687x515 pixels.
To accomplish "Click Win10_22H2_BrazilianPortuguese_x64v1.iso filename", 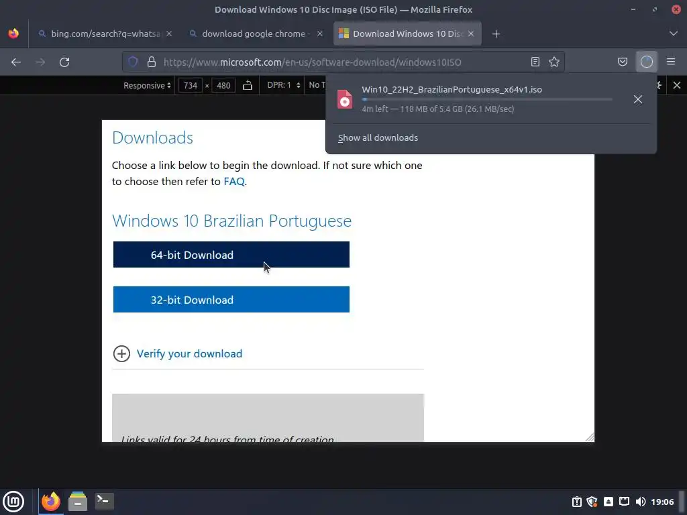I will coord(452,89).
